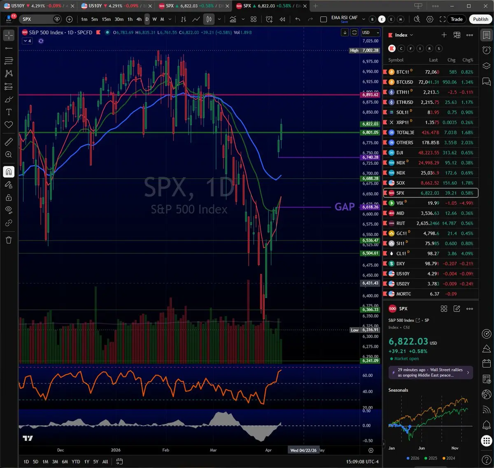Click the link drawings chain icon
494x468 pixels.
pyautogui.click(x=9, y=223)
